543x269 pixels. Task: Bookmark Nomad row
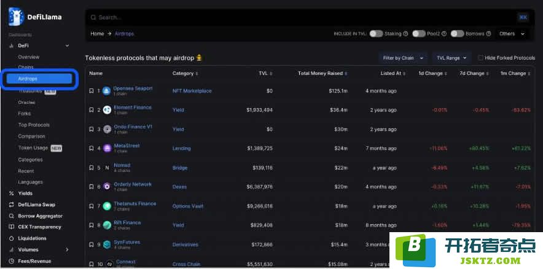coord(92,168)
